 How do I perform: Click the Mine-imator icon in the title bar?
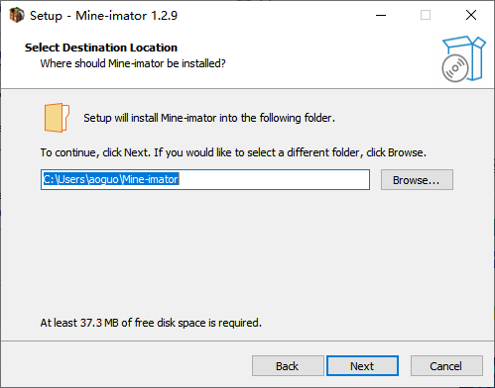coord(17,15)
